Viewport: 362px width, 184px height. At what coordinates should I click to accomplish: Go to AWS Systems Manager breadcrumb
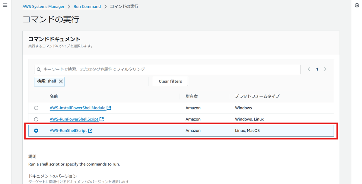point(43,6)
